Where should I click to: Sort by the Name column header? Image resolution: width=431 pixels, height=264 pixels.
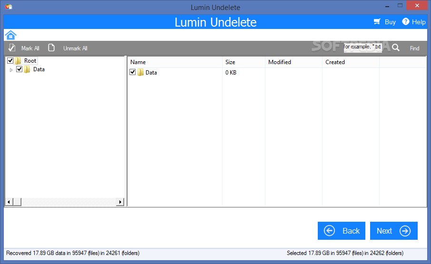[x=175, y=62]
